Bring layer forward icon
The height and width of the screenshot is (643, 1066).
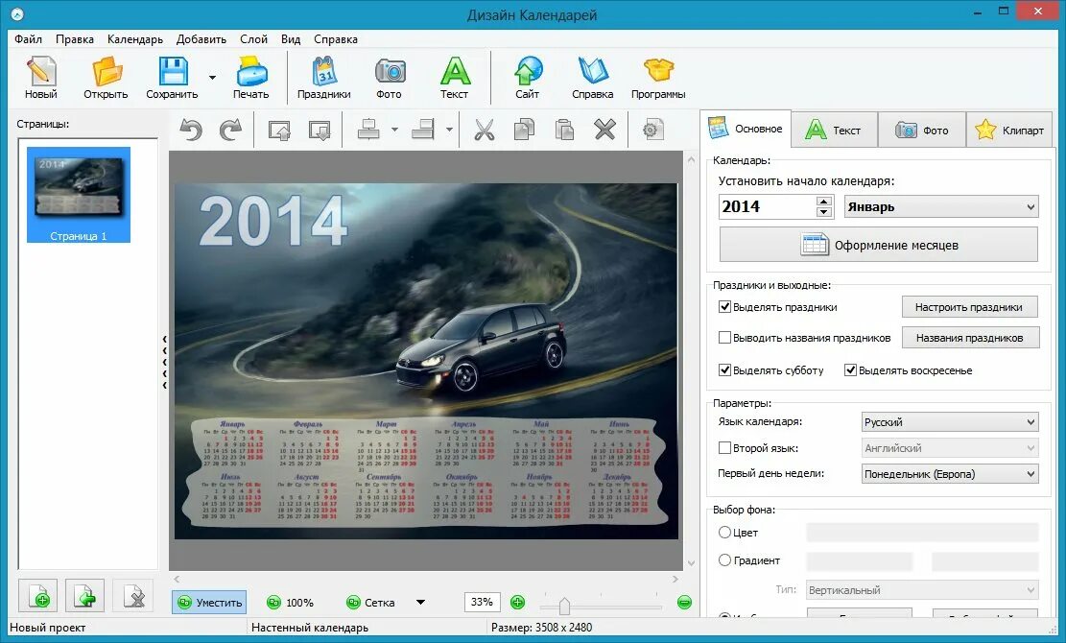pyautogui.click(x=279, y=130)
